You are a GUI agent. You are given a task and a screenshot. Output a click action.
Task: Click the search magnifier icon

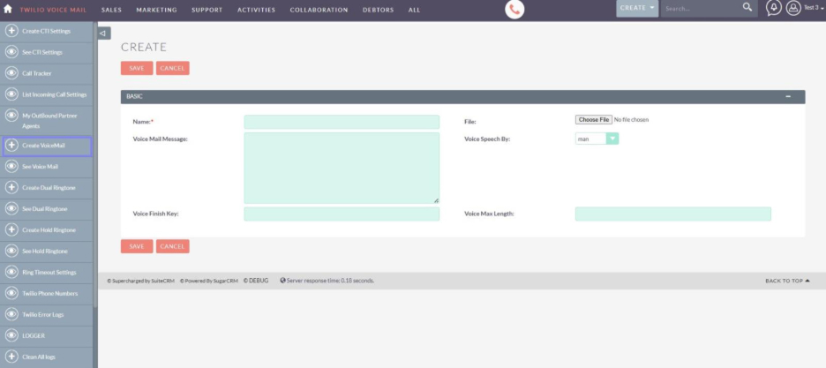[747, 8]
